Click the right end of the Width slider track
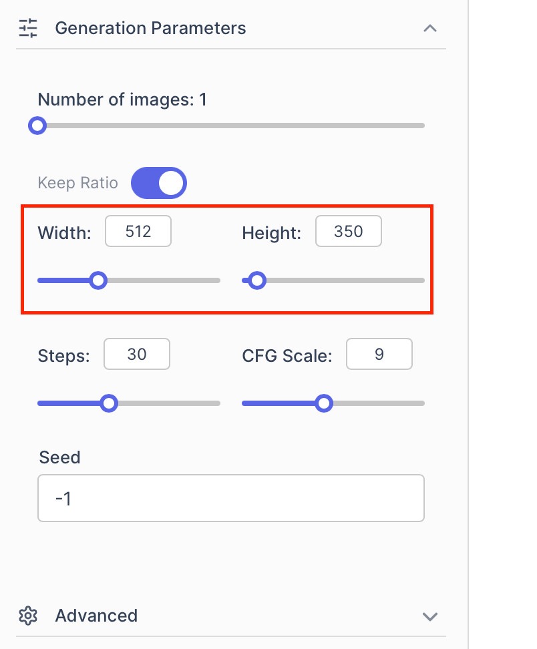Screen dimensions: 537x649 click(x=217, y=280)
